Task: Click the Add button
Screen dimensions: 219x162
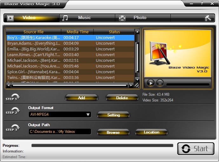Action: 82,98
